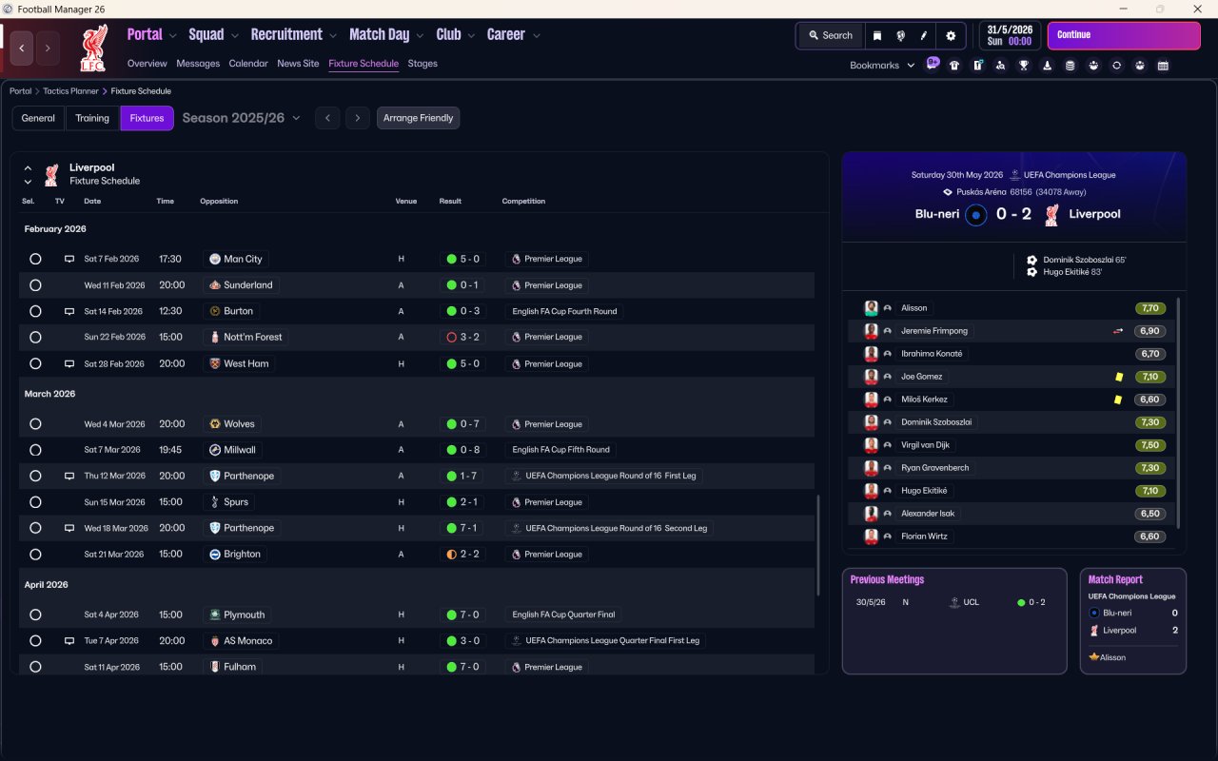Switch to the Training tab
Screen dimensions: 1218x761
(x=92, y=118)
